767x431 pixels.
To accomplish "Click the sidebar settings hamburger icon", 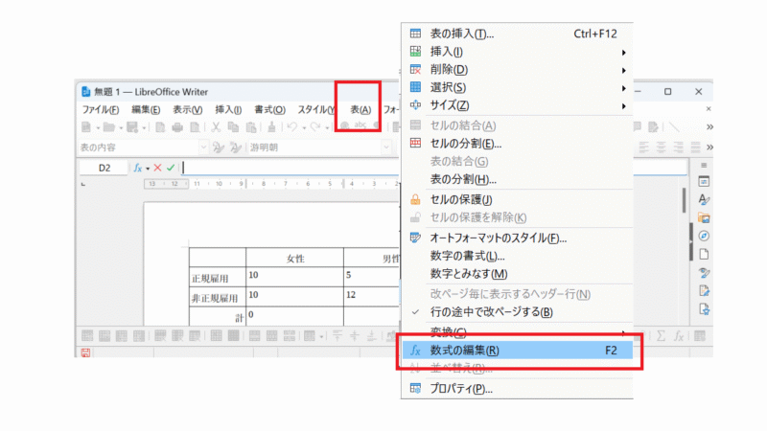I will tap(704, 165).
